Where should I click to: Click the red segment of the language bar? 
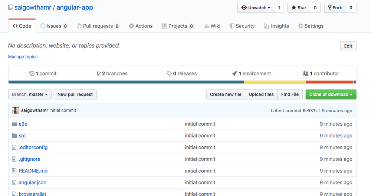[x=329, y=82]
